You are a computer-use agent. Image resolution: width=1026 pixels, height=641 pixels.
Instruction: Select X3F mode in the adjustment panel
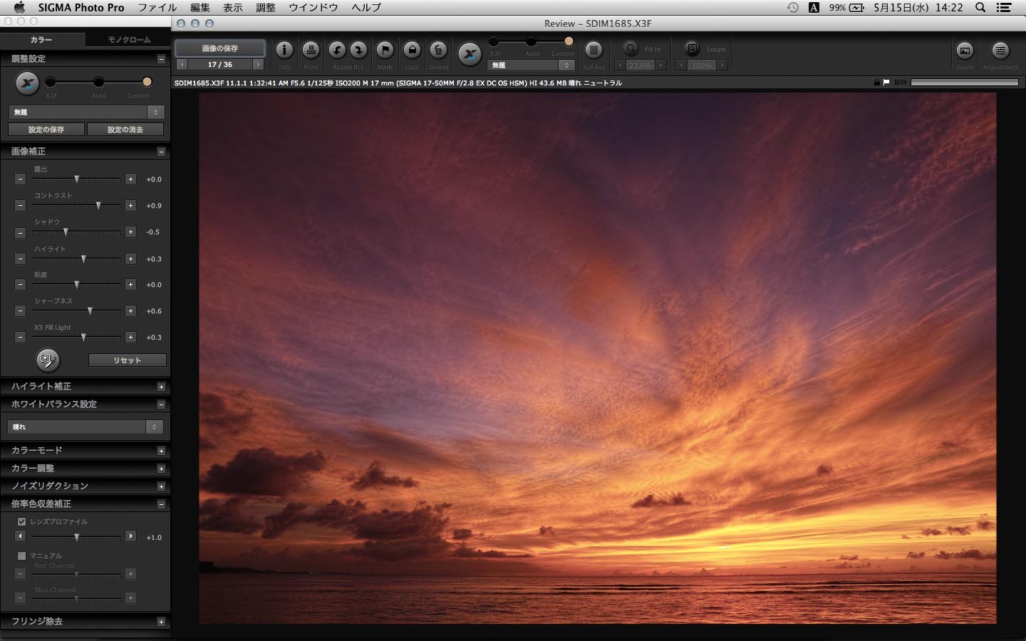pos(51,82)
